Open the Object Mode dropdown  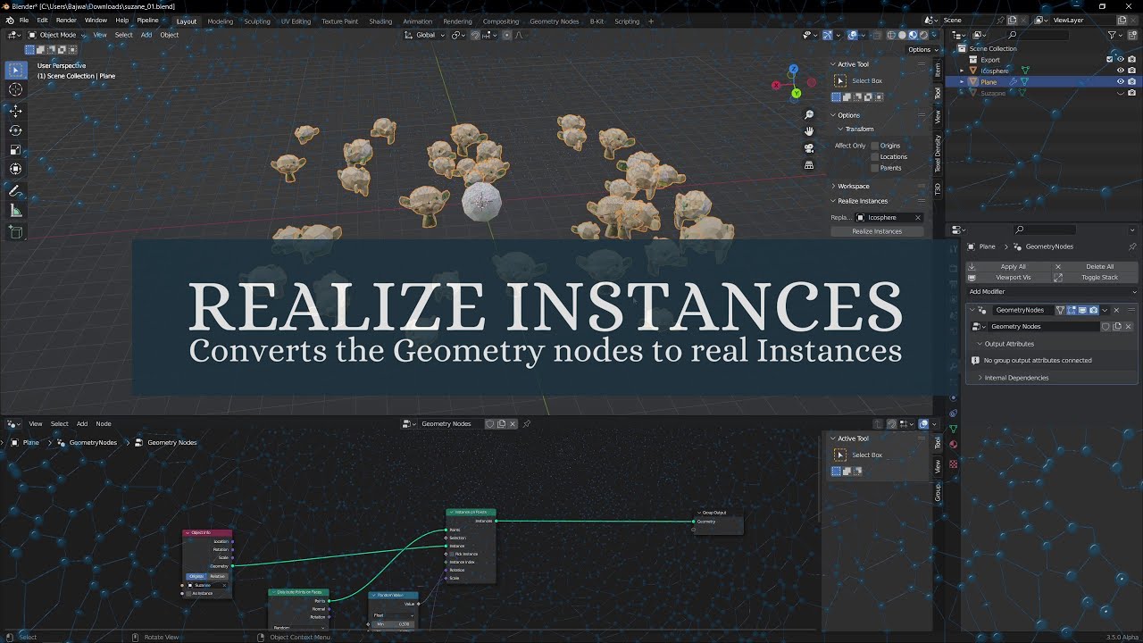point(56,35)
